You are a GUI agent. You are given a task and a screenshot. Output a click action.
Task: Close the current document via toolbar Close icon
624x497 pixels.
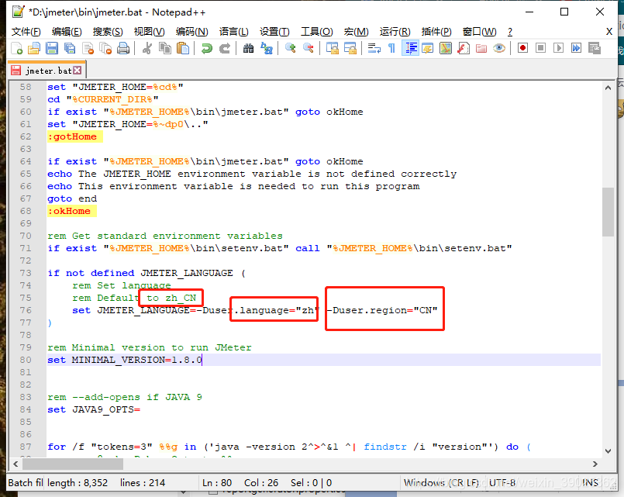(x=88, y=49)
